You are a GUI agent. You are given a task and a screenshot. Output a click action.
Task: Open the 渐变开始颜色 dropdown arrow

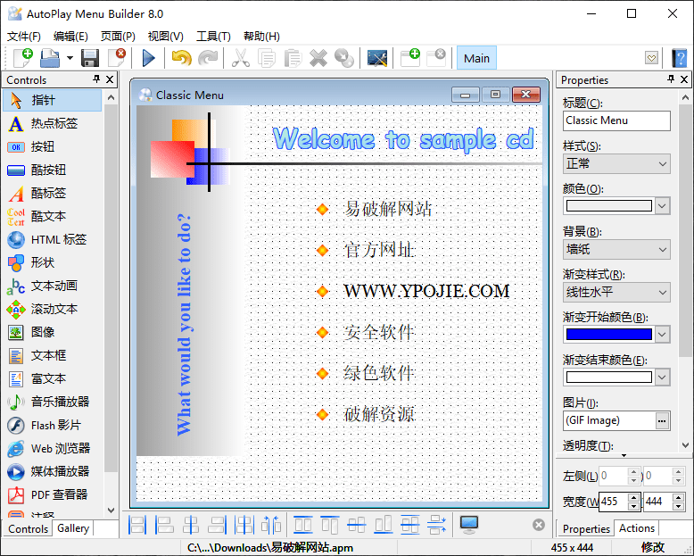662,334
